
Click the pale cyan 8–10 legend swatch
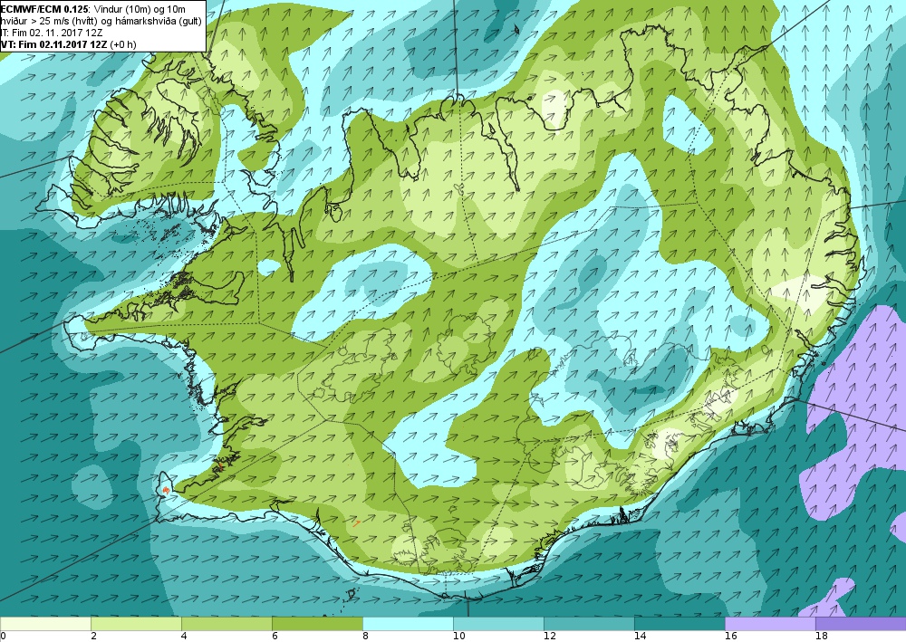tap(408, 624)
